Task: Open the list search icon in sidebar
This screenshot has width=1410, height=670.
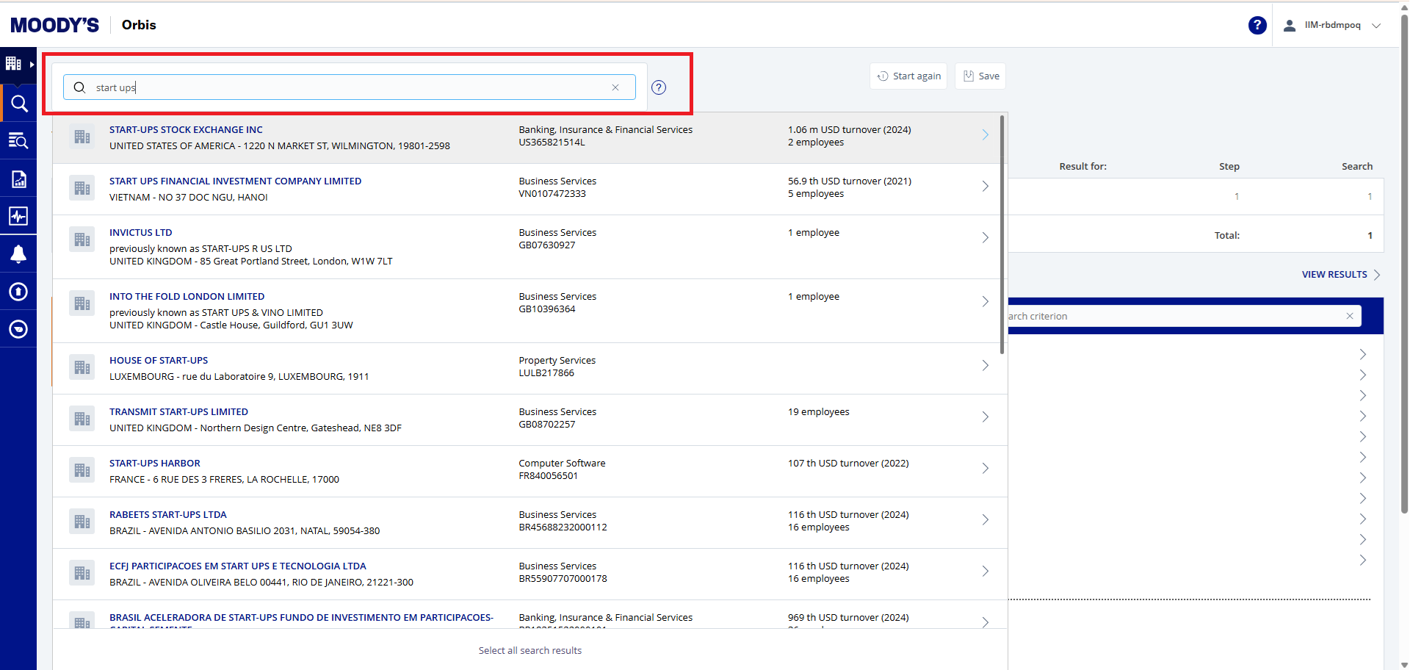Action: click(x=18, y=141)
